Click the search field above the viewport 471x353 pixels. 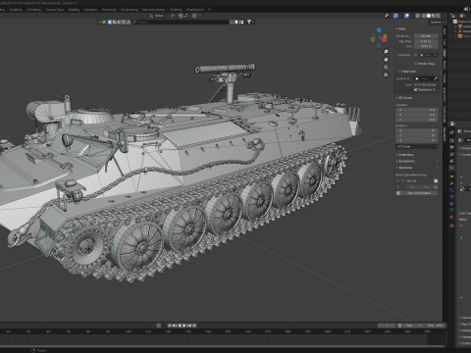[x=181, y=22]
